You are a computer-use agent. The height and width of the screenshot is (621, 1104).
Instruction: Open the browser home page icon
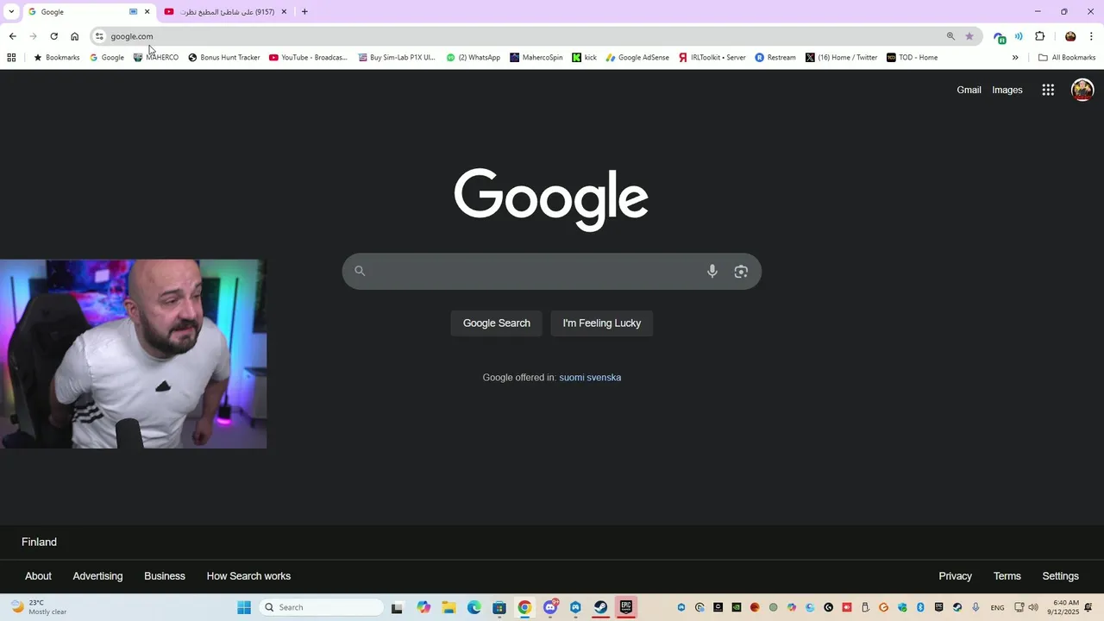click(x=74, y=36)
